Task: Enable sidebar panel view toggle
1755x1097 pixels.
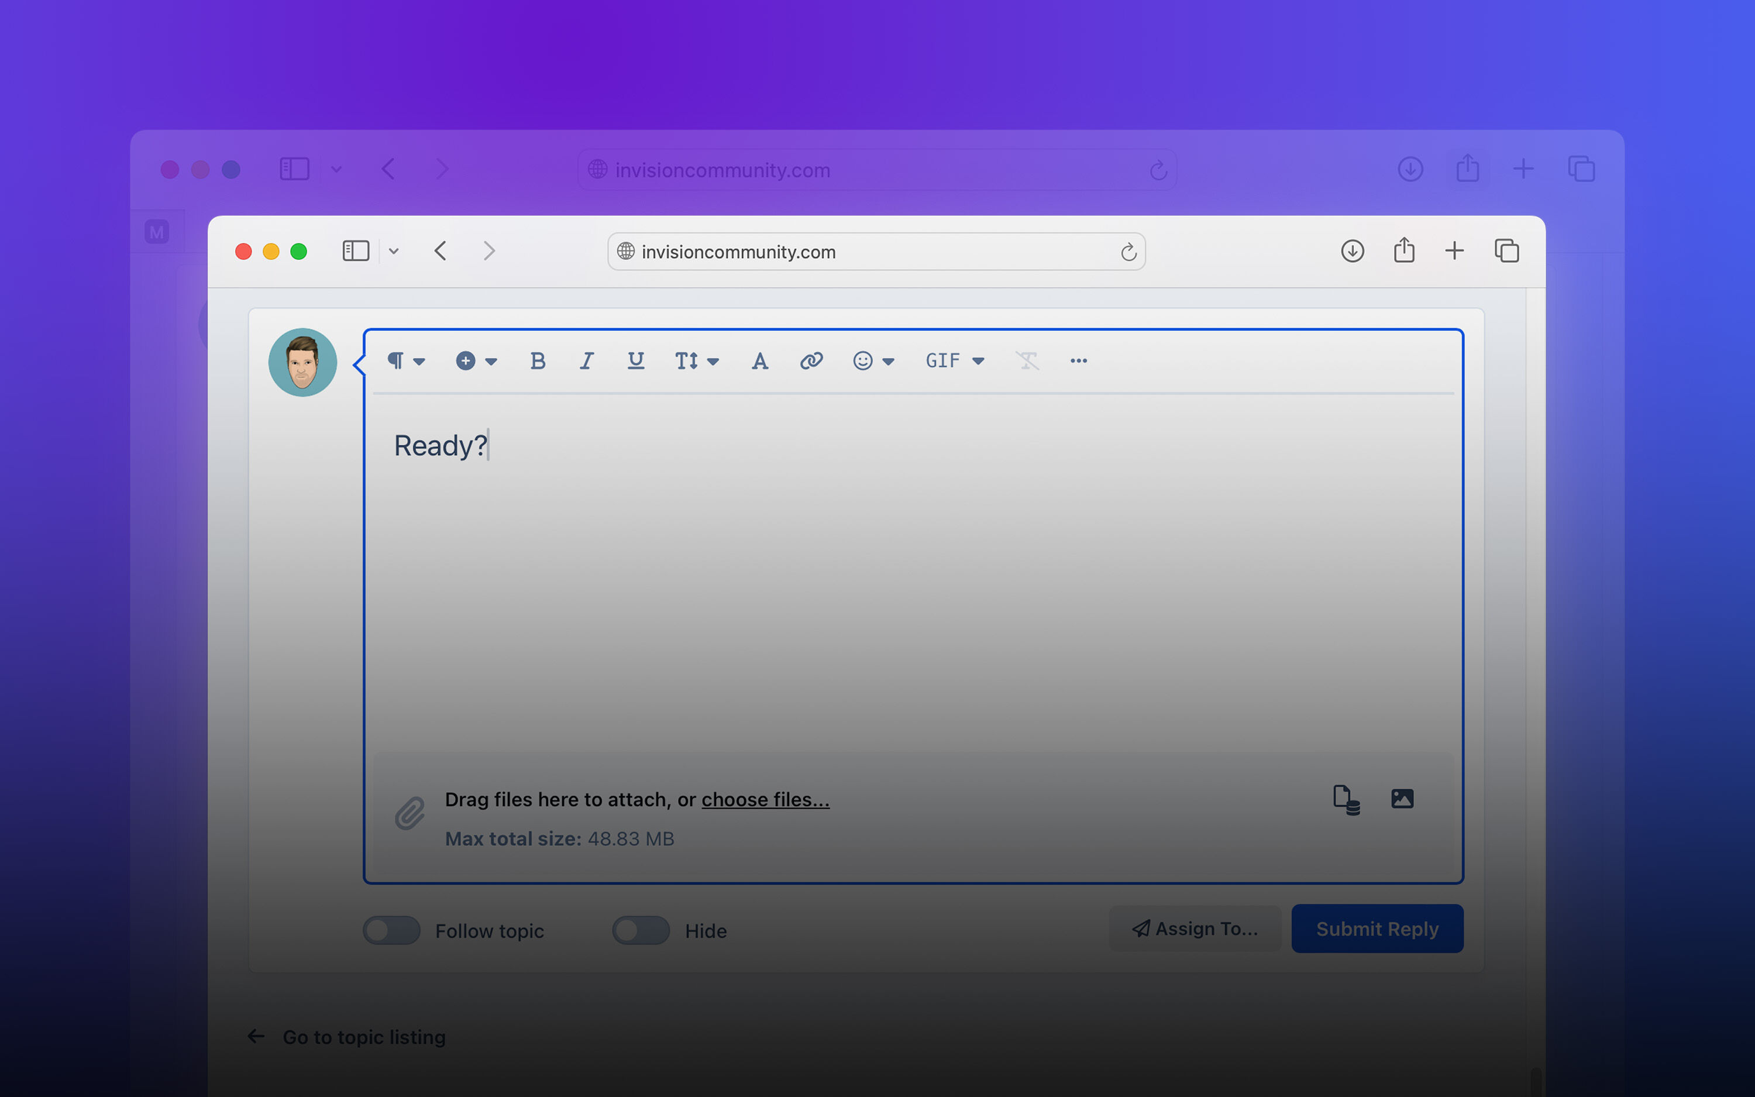Action: pos(355,250)
